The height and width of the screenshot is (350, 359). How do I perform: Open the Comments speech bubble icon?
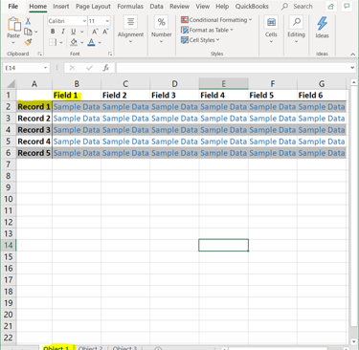pos(347,6)
